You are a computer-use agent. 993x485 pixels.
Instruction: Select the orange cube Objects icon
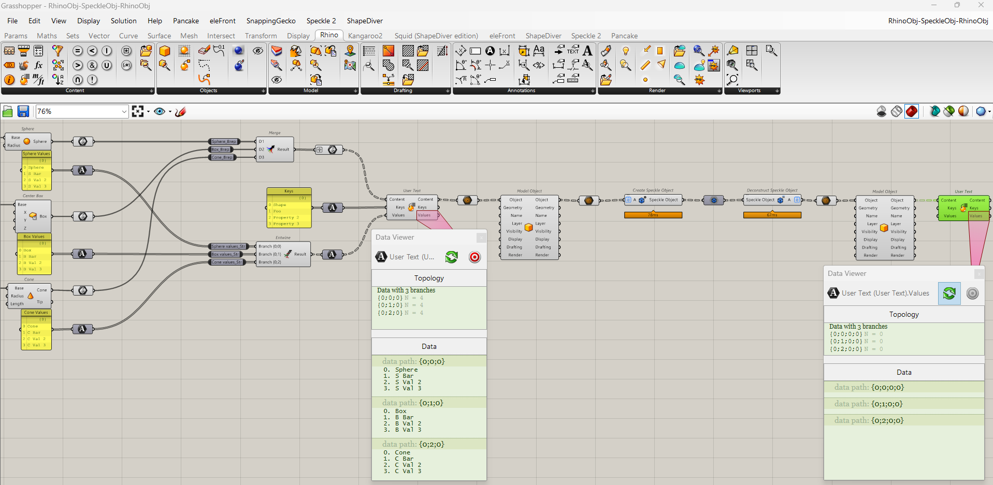[x=165, y=51]
